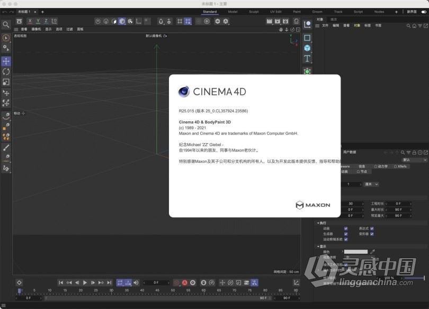
Task: Open the viewport hamburger menu
Action: [x=16, y=29]
